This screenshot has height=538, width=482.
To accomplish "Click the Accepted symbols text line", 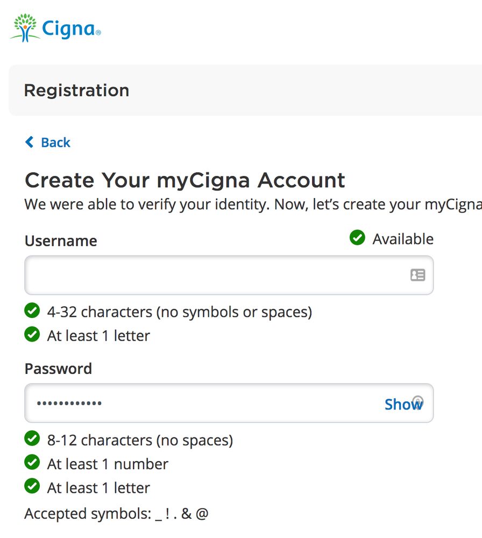I will (x=116, y=514).
